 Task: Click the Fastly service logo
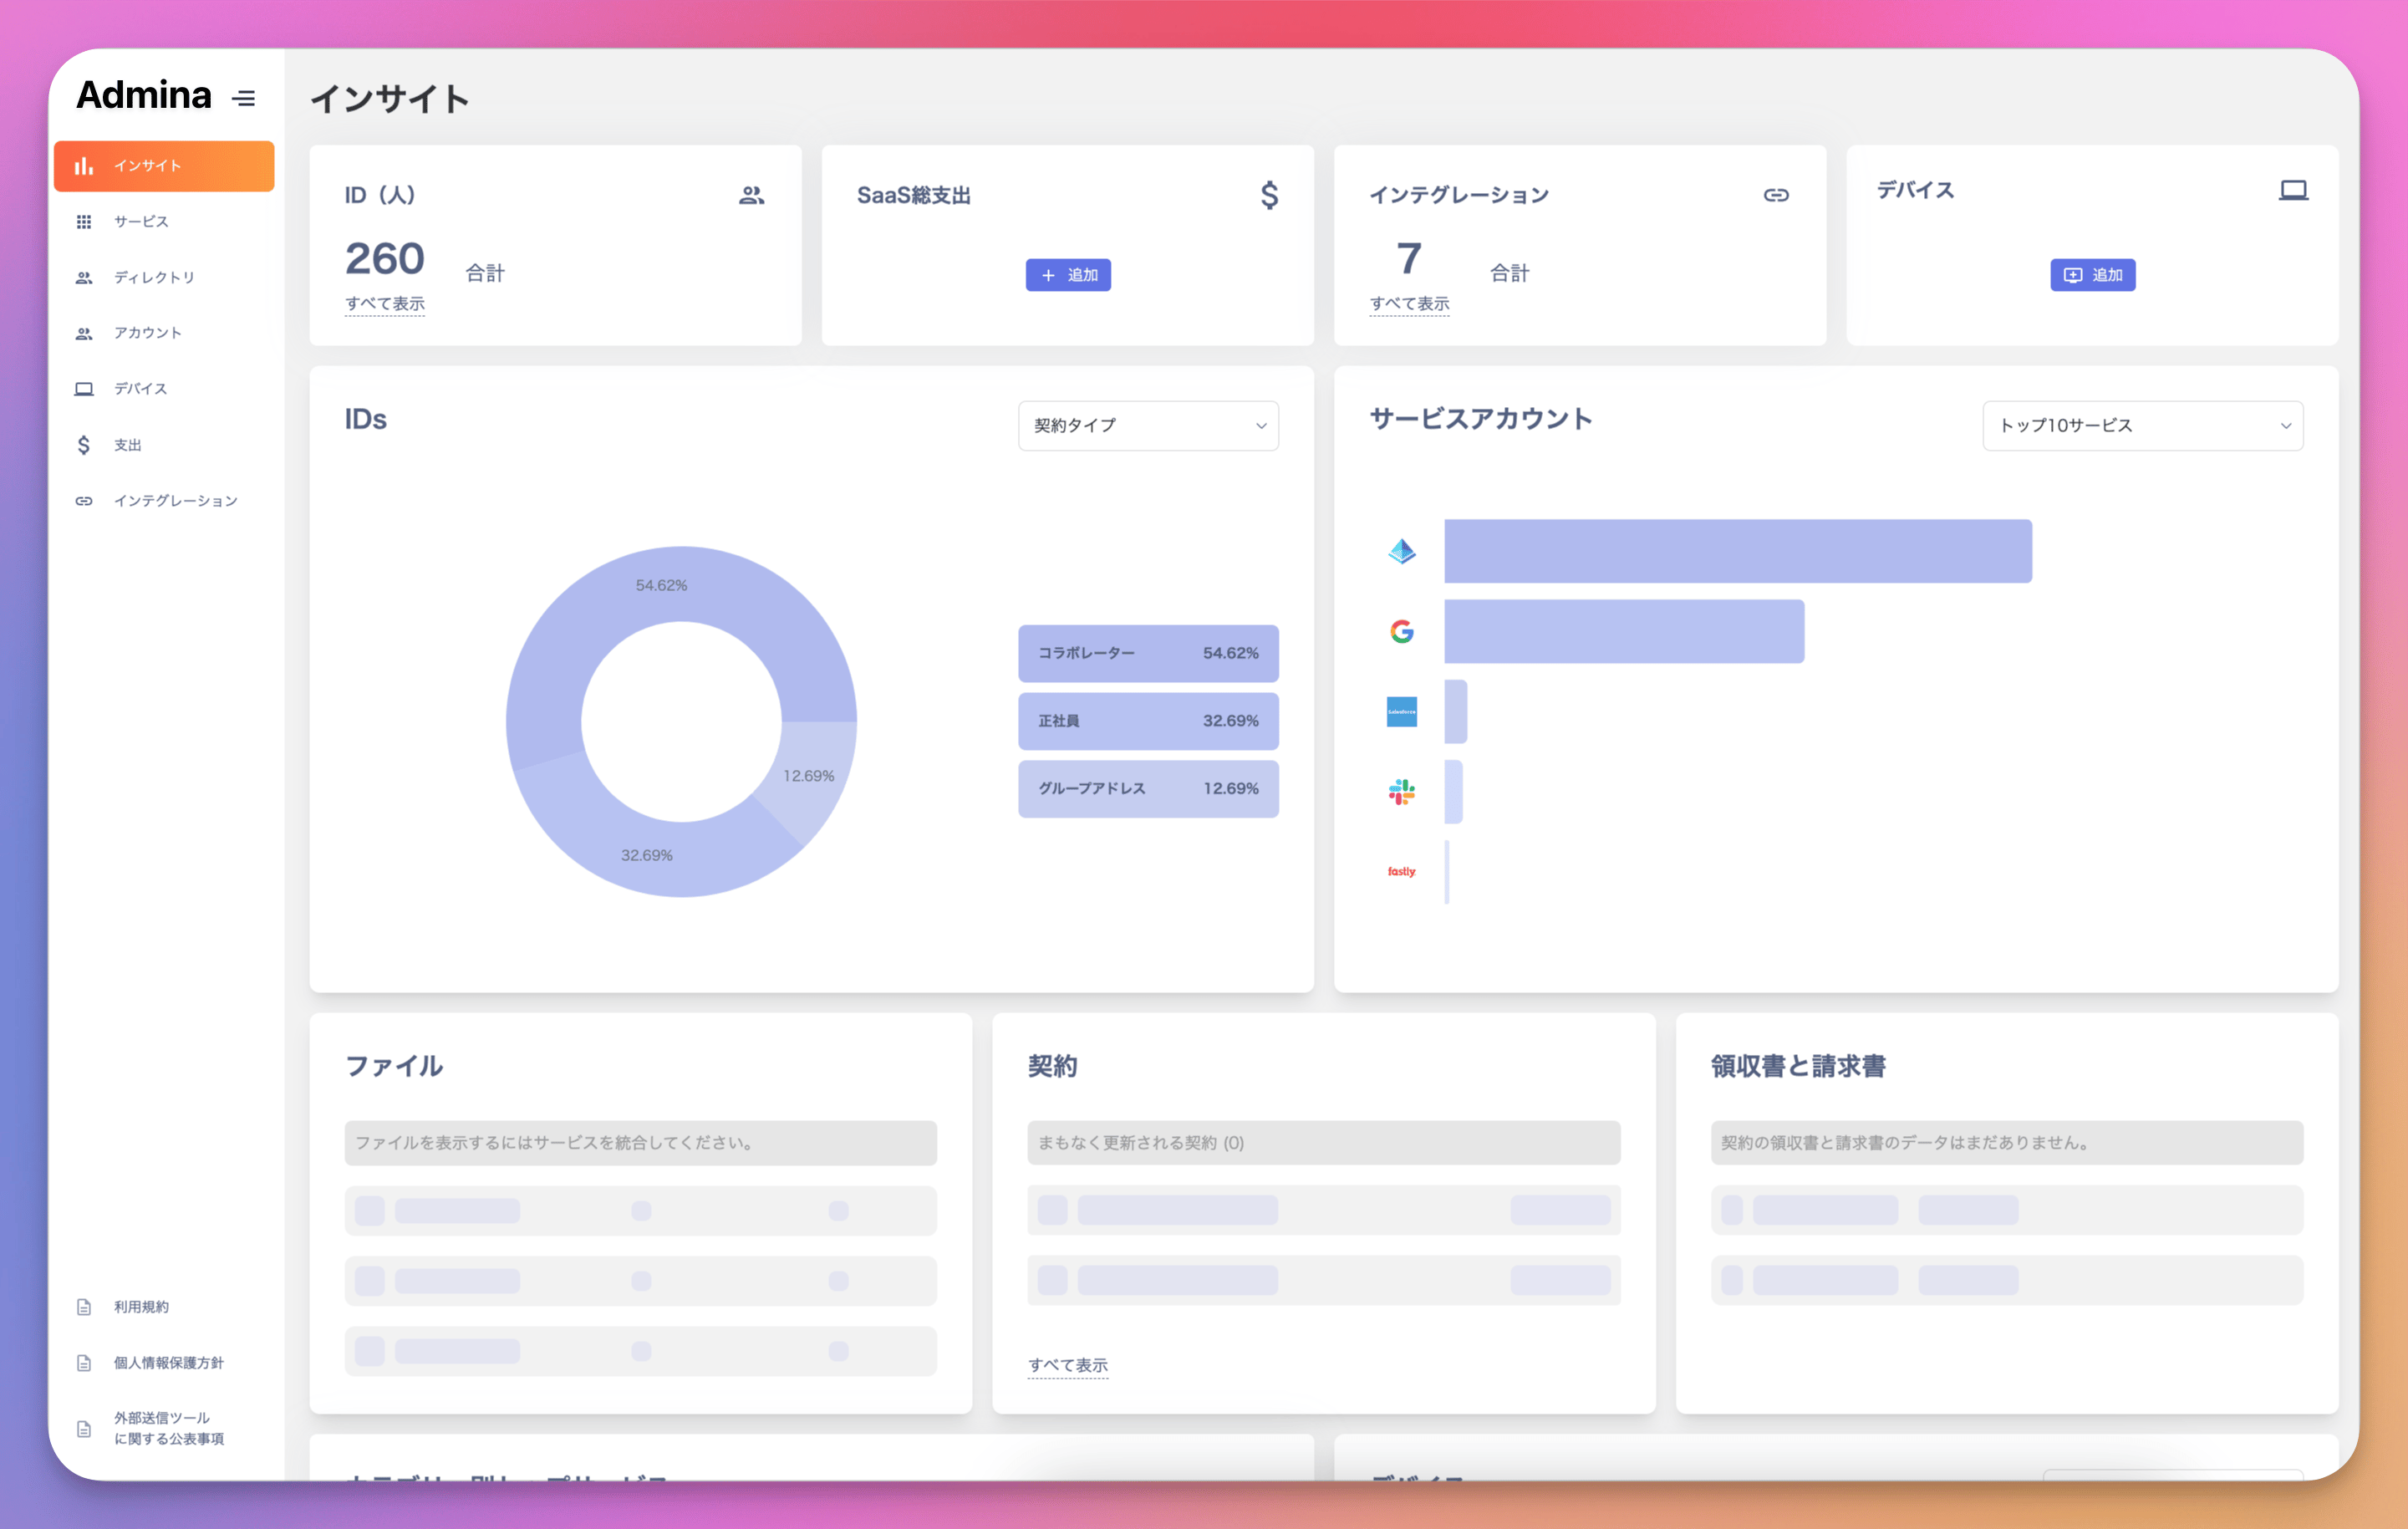[1402, 872]
